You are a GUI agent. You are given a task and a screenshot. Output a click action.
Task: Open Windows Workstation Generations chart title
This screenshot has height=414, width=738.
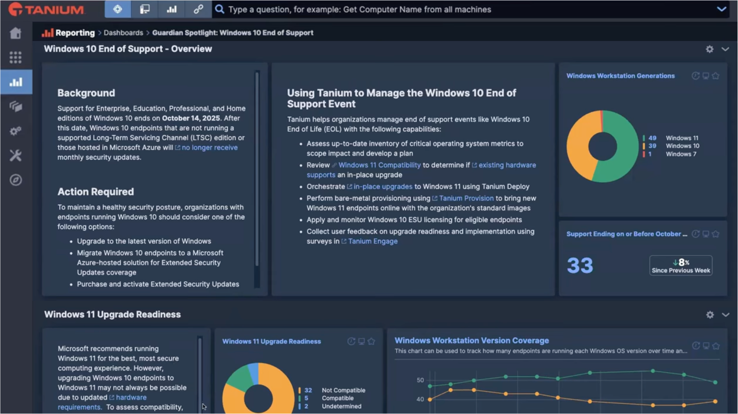tap(620, 76)
